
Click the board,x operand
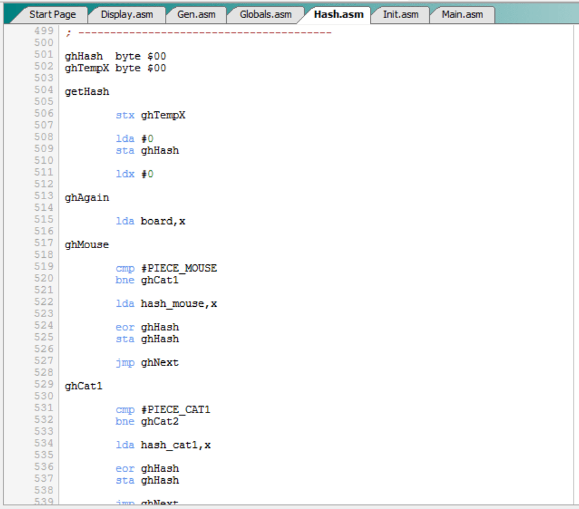[163, 221]
